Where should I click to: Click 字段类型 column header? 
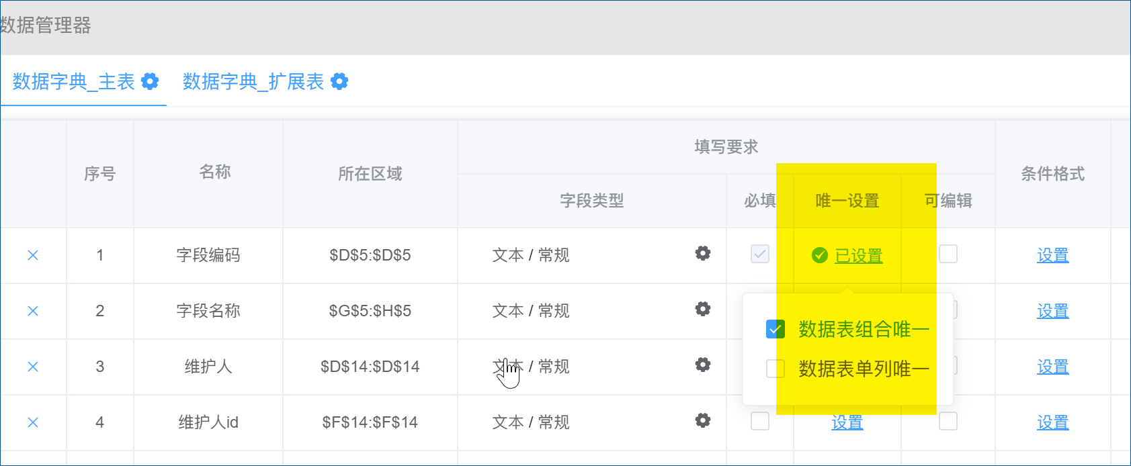(592, 201)
